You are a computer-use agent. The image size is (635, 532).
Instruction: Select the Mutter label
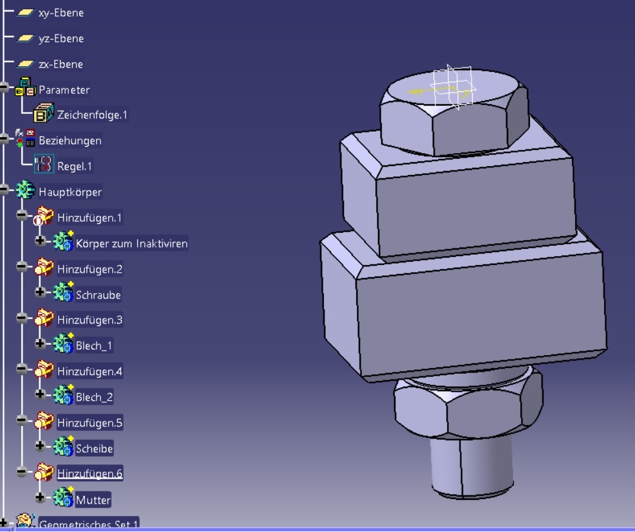tap(93, 500)
